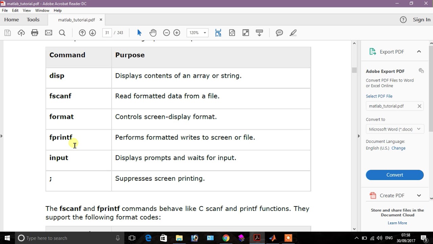This screenshot has width=433, height=244.
Task: Activate the selection arrow tool
Action: (x=139, y=33)
